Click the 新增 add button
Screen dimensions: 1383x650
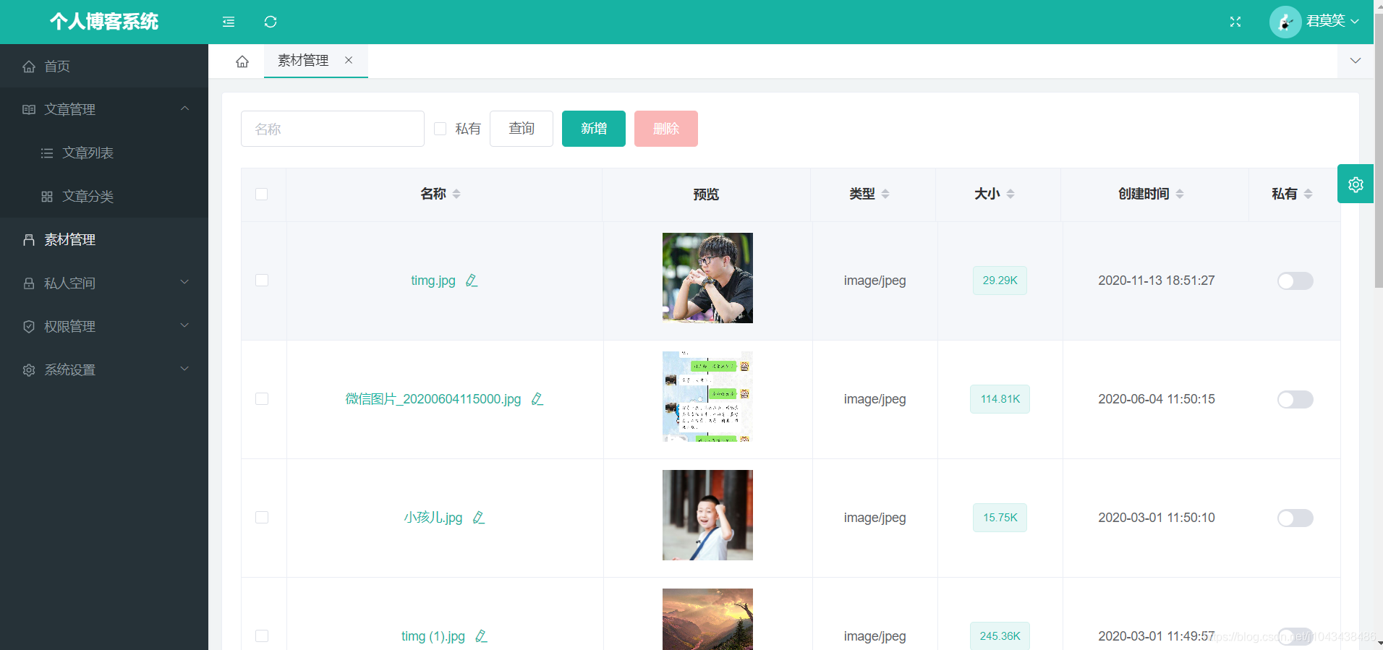594,129
